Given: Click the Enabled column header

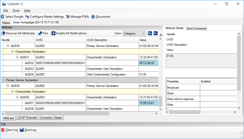Looking at the screenshot, I should click(218, 81).
